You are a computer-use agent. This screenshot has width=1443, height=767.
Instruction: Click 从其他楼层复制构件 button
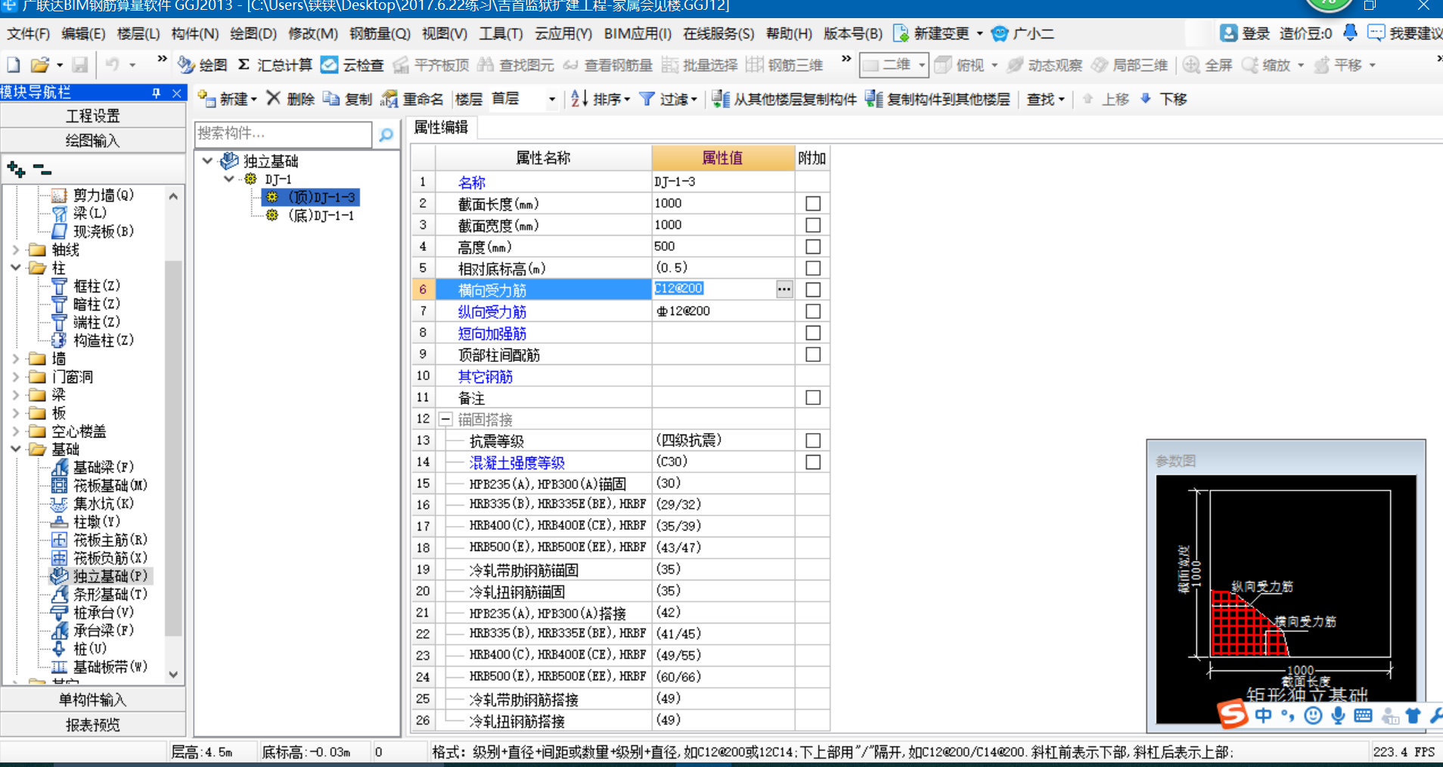[x=784, y=99]
